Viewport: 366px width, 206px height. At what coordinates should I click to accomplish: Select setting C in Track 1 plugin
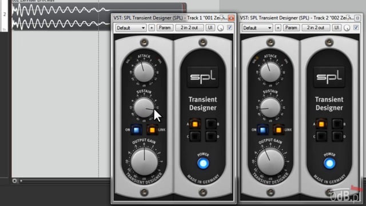pyautogui.click(x=195, y=136)
